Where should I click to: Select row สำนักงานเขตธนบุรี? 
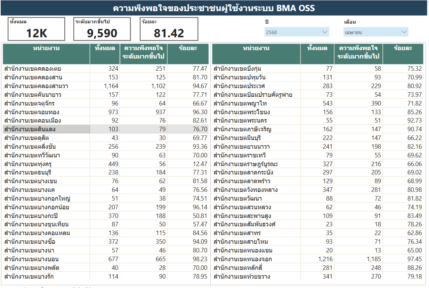[106, 172]
